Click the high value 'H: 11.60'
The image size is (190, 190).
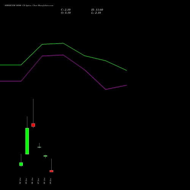click(97, 10)
